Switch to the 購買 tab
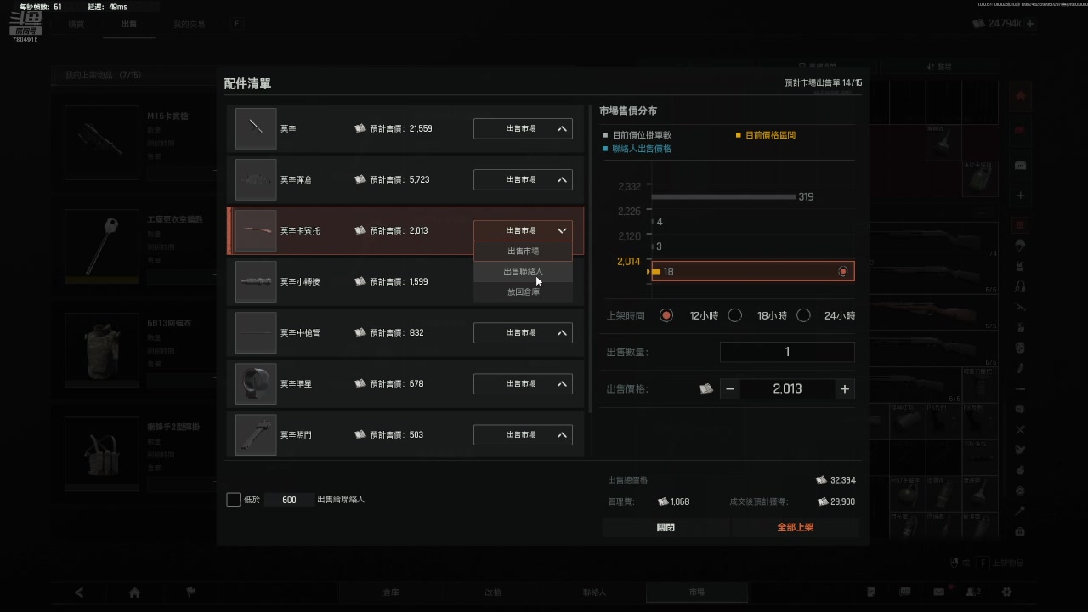 pos(76,24)
